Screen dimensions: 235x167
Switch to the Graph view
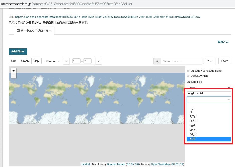pyautogui.click(x=25, y=61)
